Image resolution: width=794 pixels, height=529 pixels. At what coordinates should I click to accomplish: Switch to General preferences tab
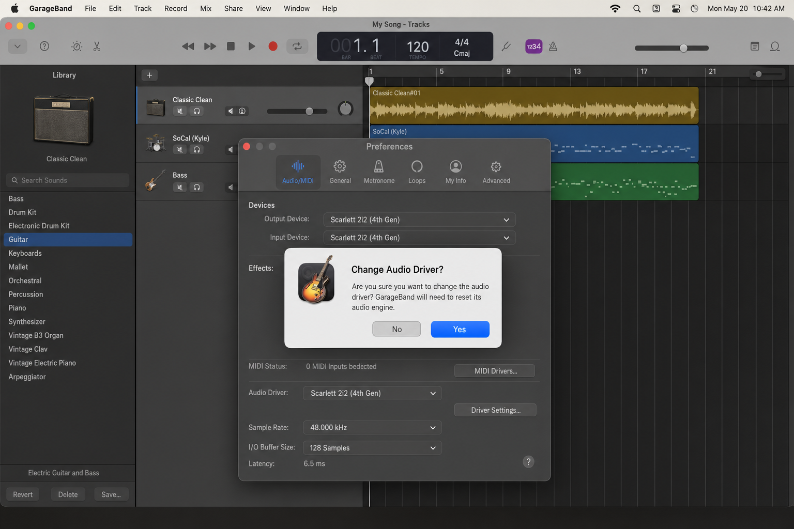click(x=340, y=172)
